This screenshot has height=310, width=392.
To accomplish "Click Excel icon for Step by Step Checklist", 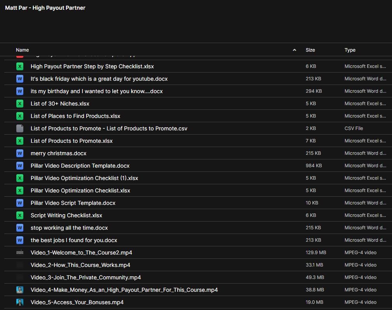I will [20, 66].
